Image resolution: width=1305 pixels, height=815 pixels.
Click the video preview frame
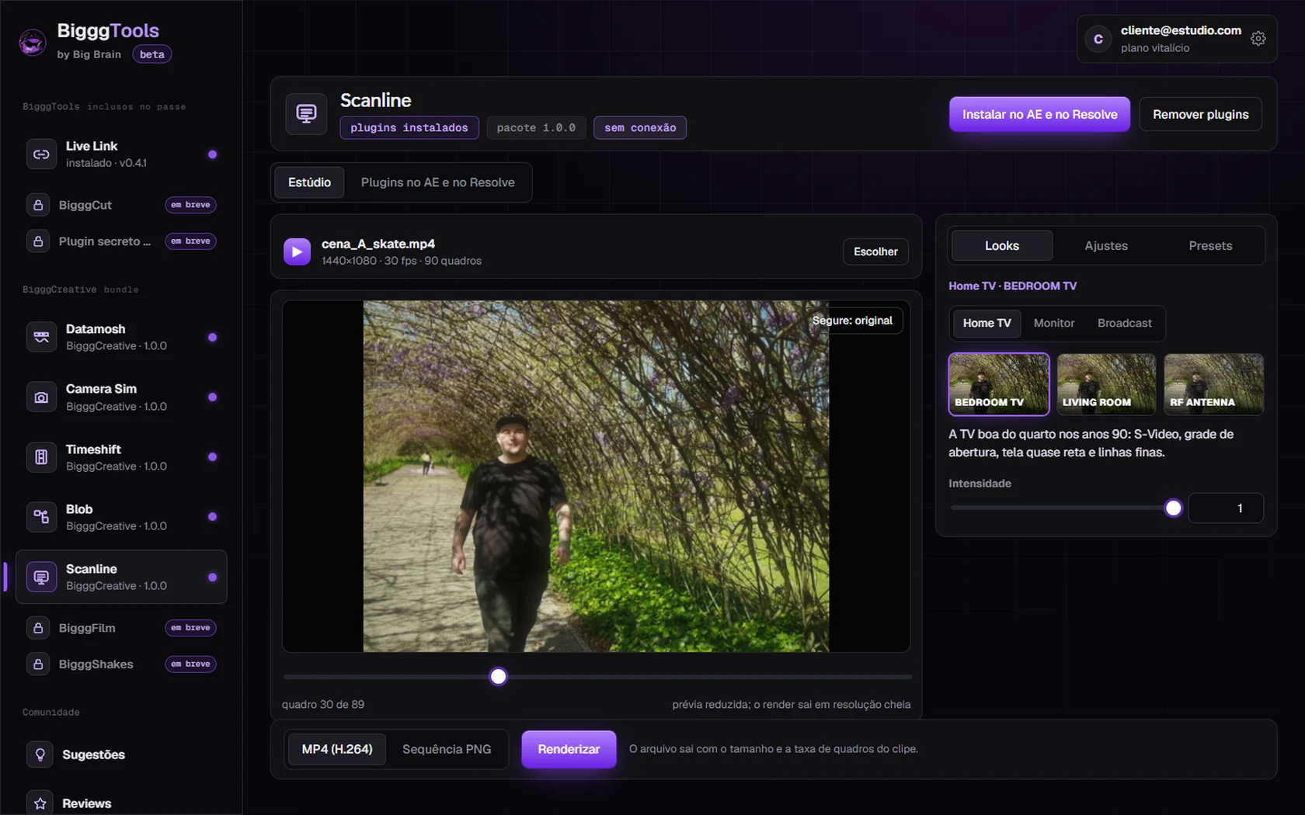coord(596,476)
